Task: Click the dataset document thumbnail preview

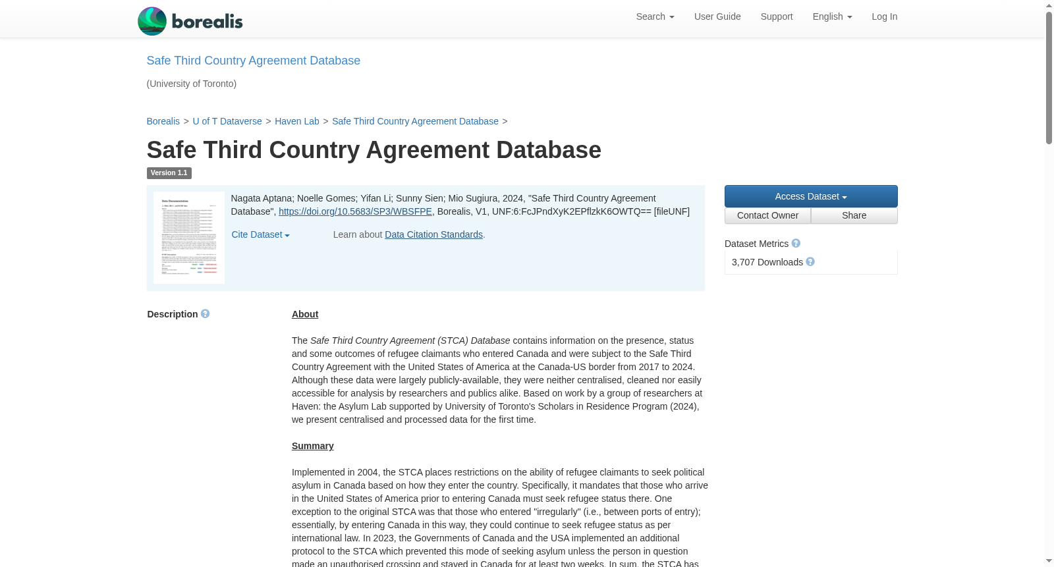Action: 189,238
